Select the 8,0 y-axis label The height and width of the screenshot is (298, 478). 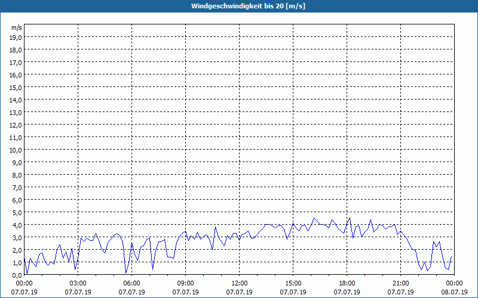17,175
